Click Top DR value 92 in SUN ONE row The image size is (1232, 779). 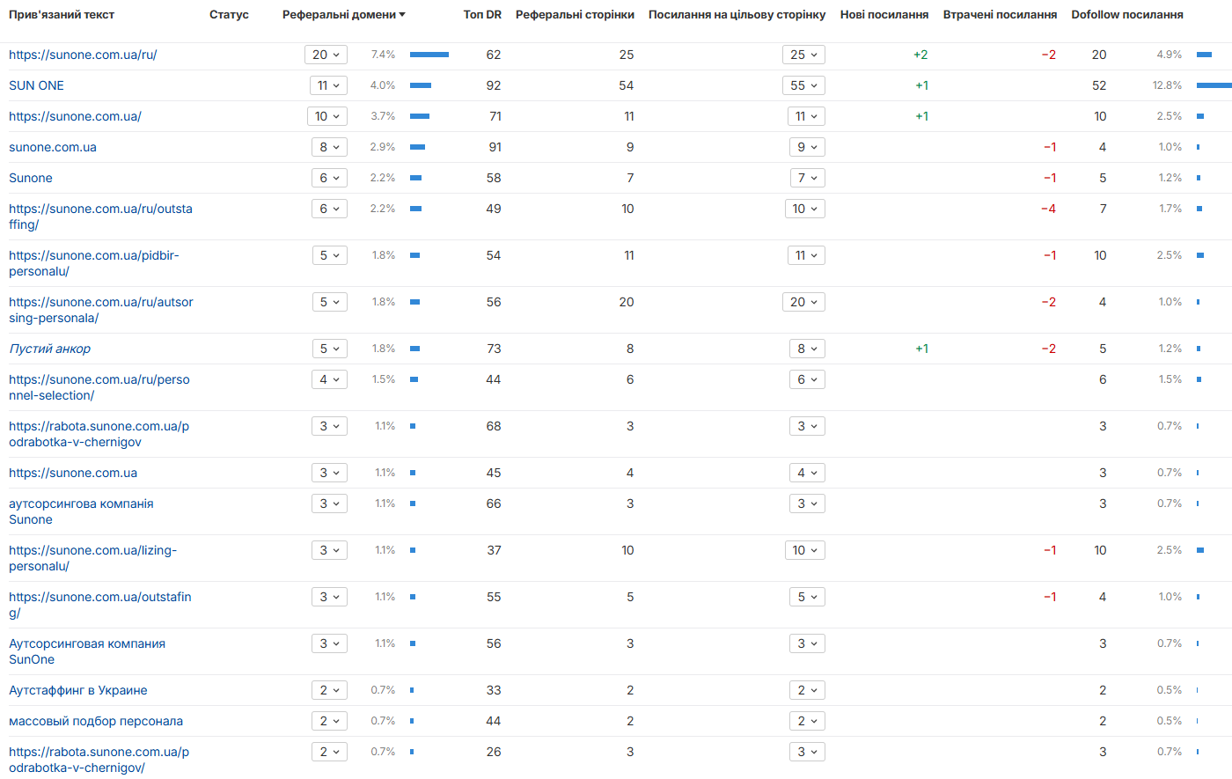click(494, 85)
